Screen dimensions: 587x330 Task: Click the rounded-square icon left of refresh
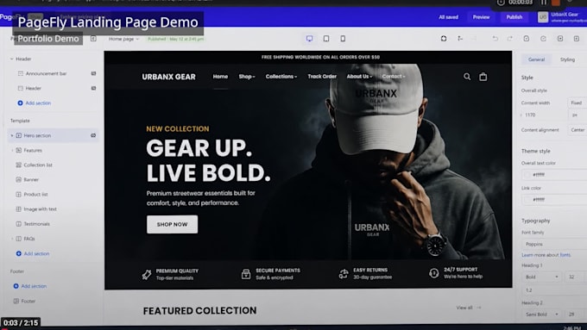(527, 39)
